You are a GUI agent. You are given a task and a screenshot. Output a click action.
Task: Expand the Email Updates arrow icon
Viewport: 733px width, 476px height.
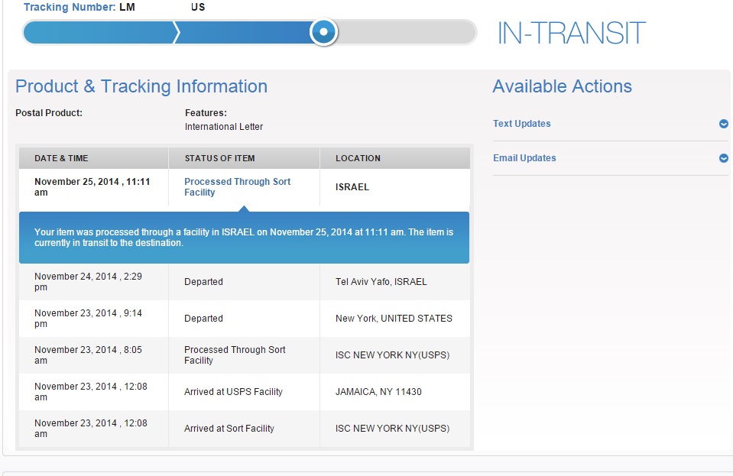pos(723,158)
